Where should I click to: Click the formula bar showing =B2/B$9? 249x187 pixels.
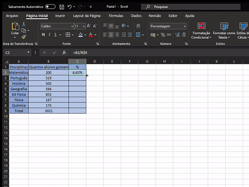click(159, 53)
